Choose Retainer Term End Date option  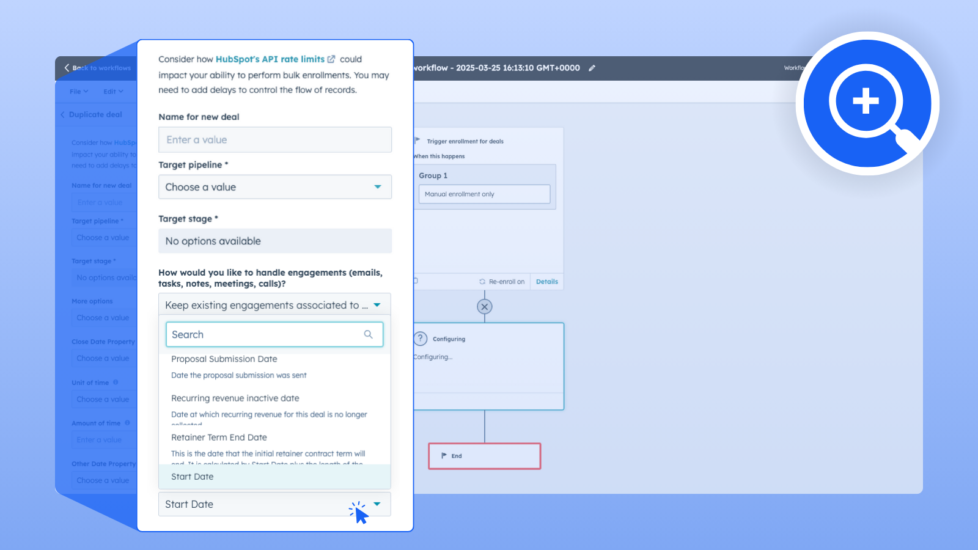219,438
